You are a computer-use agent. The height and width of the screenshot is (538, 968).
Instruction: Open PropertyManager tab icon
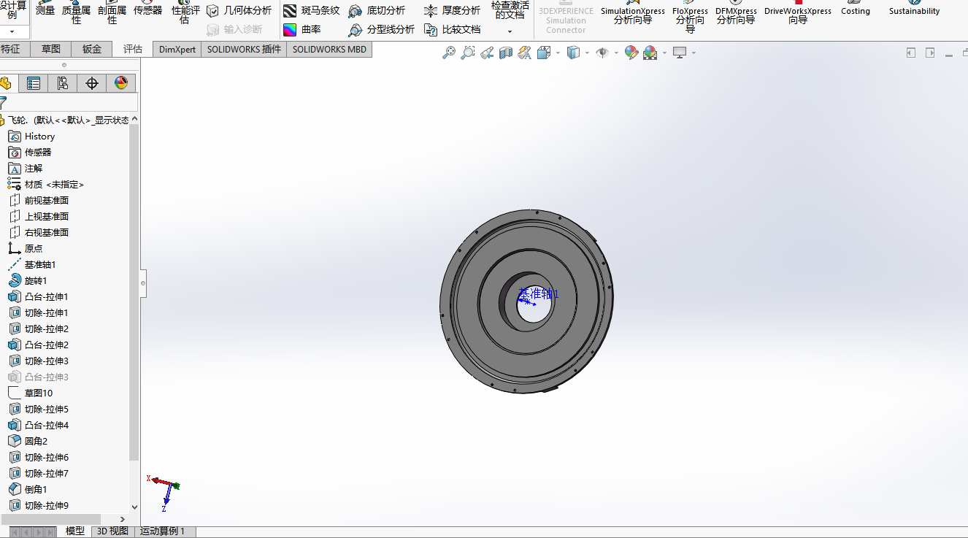[34, 83]
